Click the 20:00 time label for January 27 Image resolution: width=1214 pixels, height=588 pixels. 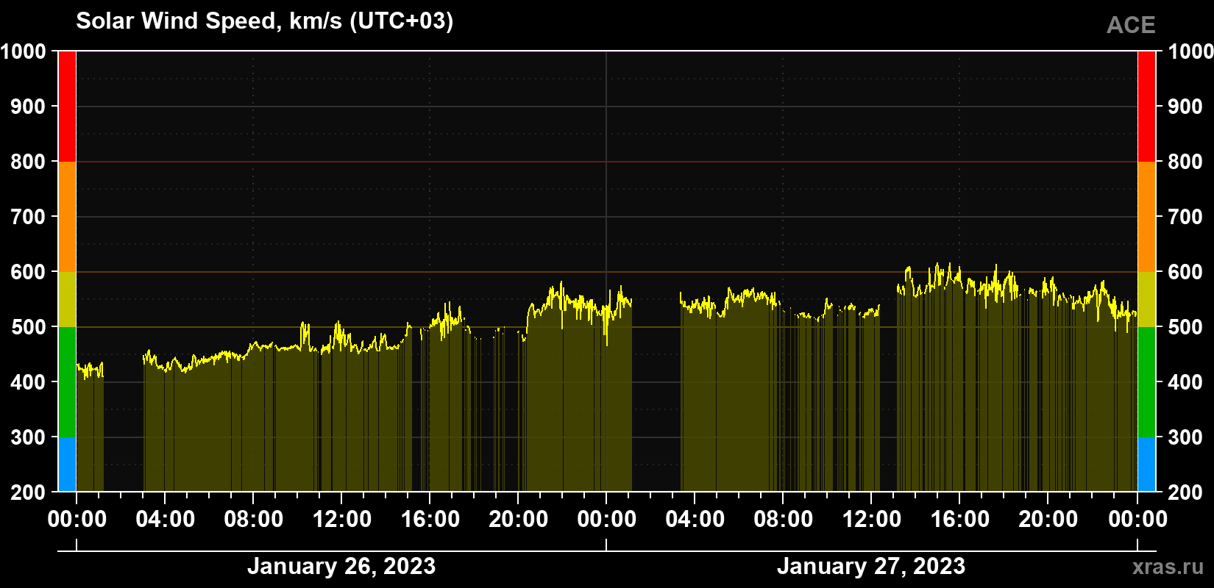(1048, 520)
